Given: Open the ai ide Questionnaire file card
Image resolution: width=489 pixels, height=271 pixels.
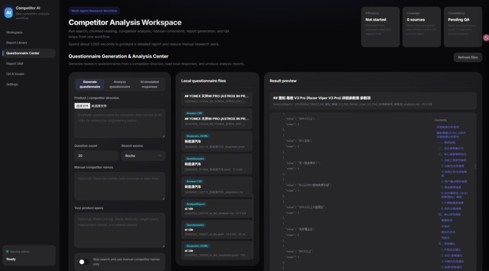Looking at the screenshot, I should pyautogui.click(x=217, y=229).
